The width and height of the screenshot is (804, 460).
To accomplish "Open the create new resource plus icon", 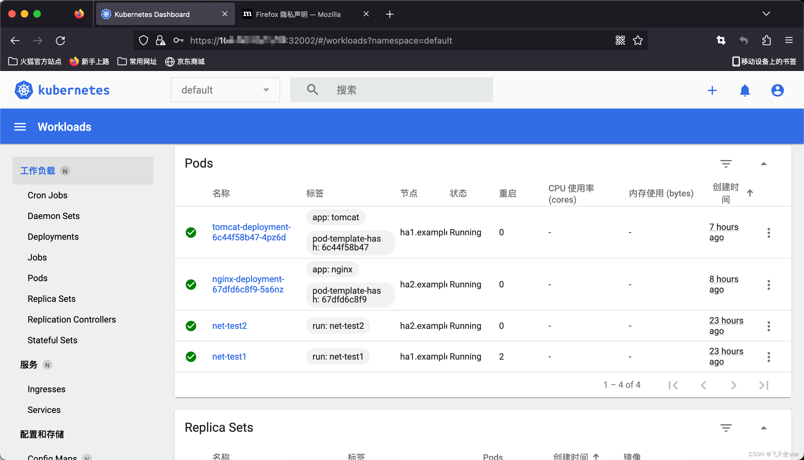I will [x=712, y=90].
